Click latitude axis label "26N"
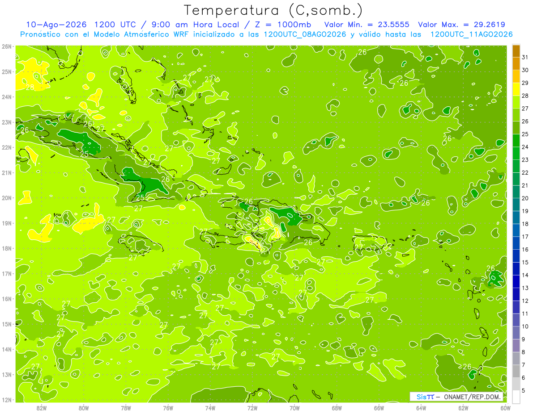Viewport: 537px width, 414px height. 6,46
